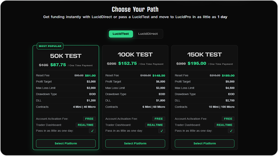278x156 pixels.
Task: Click the $2,000 max loss limit value
Action: pos(91,88)
